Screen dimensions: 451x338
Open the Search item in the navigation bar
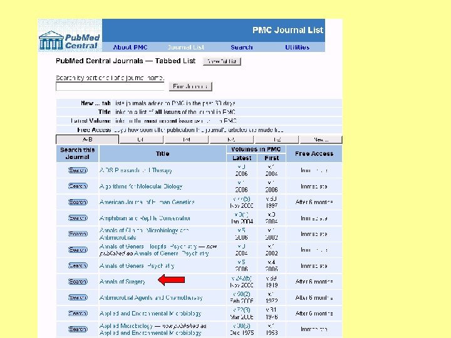pyautogui.click(x=242, y=48)
